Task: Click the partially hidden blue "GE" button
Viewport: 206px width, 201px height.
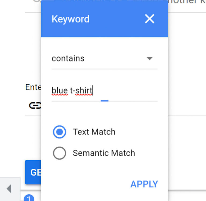Action: point(33,172)
